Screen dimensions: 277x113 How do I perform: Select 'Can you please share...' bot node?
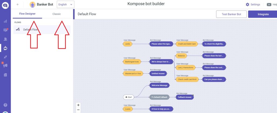coord(214,79)
